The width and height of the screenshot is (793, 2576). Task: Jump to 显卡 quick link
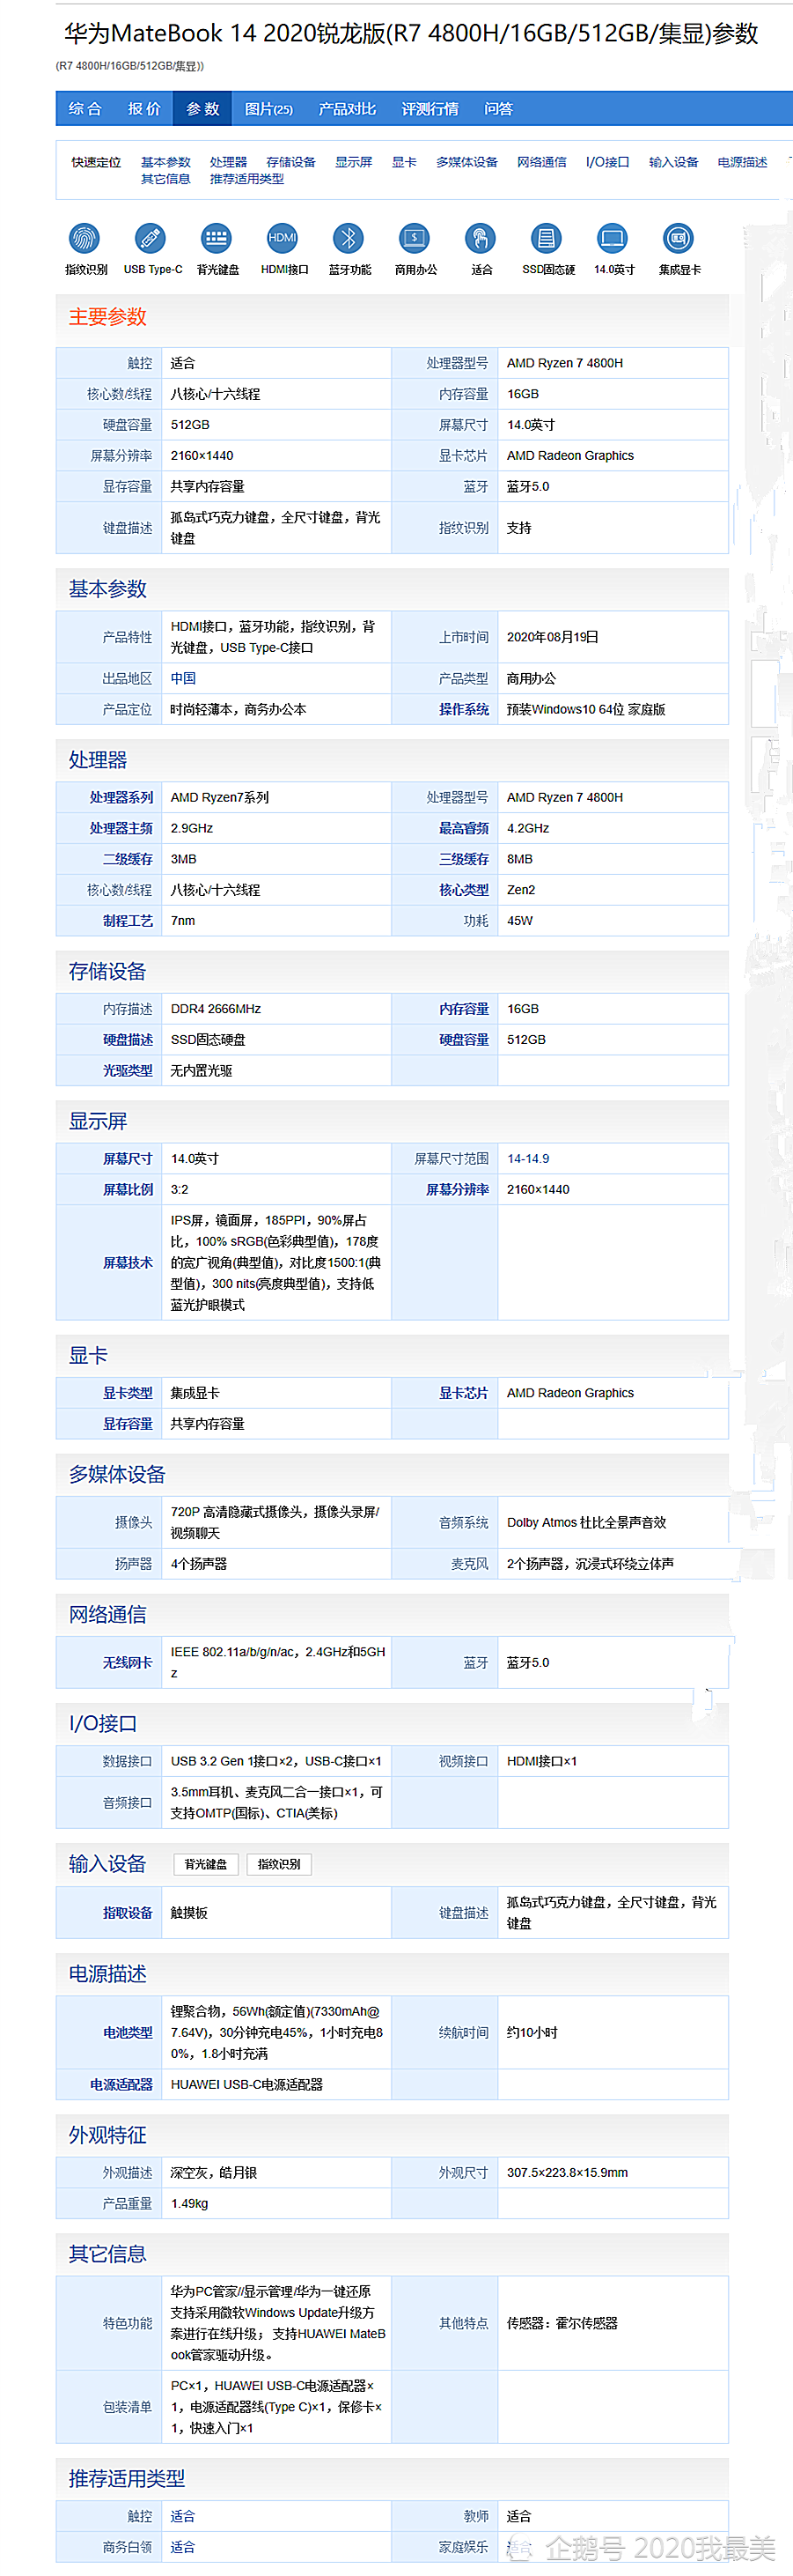405,162
